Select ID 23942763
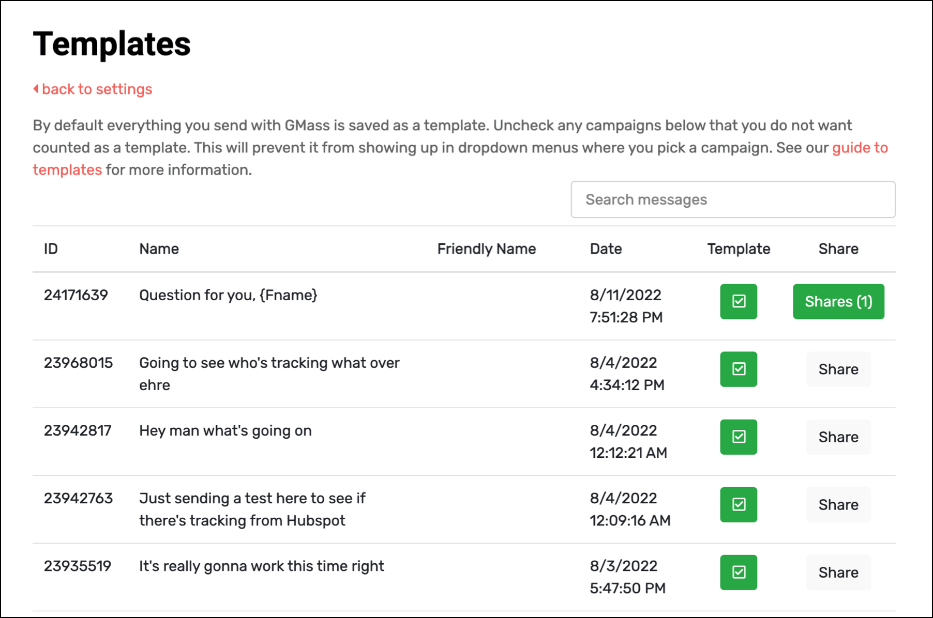 click(78, 498)
